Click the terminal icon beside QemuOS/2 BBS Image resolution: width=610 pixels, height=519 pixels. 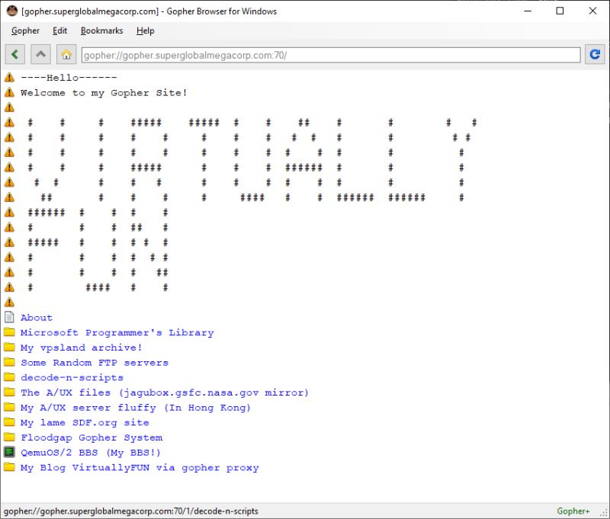coord(9,452)
